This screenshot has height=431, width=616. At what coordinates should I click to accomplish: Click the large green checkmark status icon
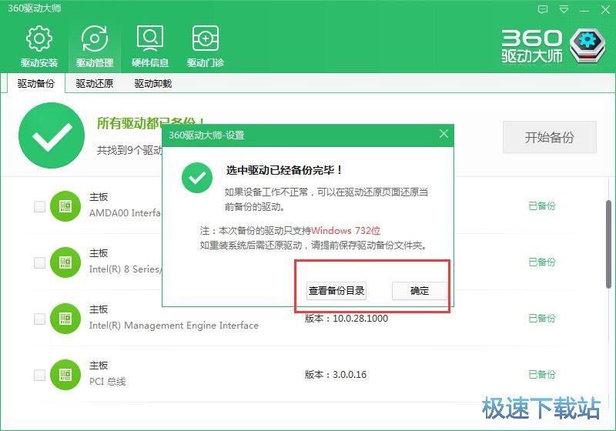point(52,135)
